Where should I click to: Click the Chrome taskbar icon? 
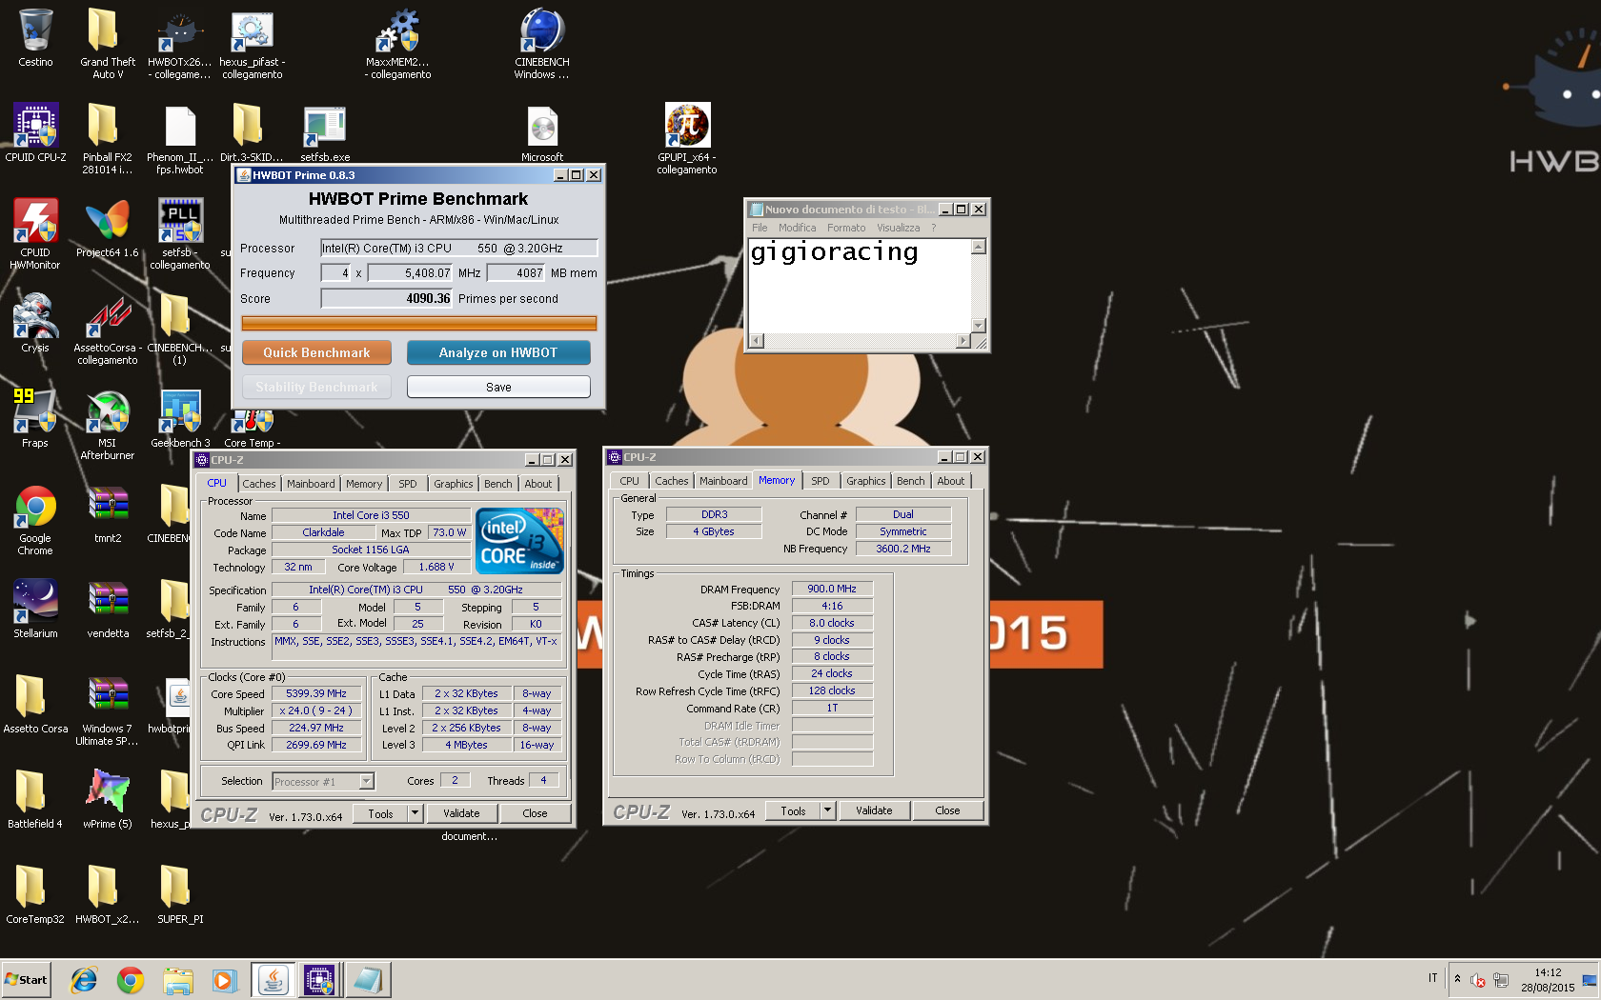pos(131,979)
